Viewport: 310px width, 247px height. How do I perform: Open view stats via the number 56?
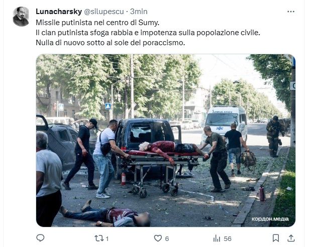(228, 238)
